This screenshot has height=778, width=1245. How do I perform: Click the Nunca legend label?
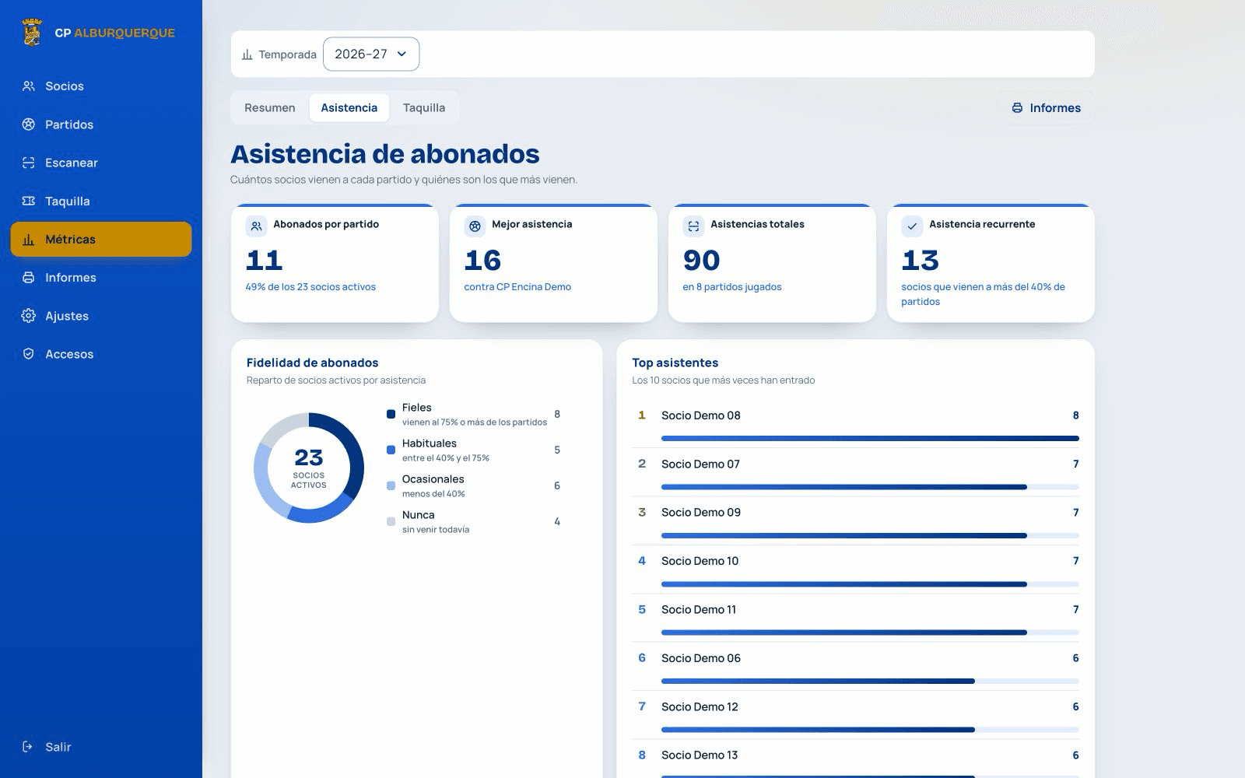click(x=419, y=515)
